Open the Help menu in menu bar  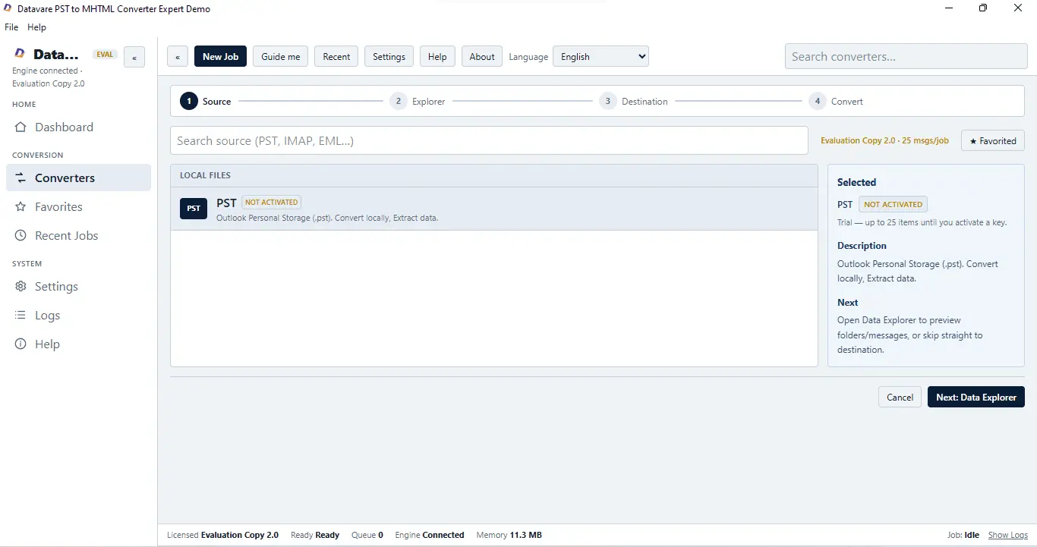[36, 27]
